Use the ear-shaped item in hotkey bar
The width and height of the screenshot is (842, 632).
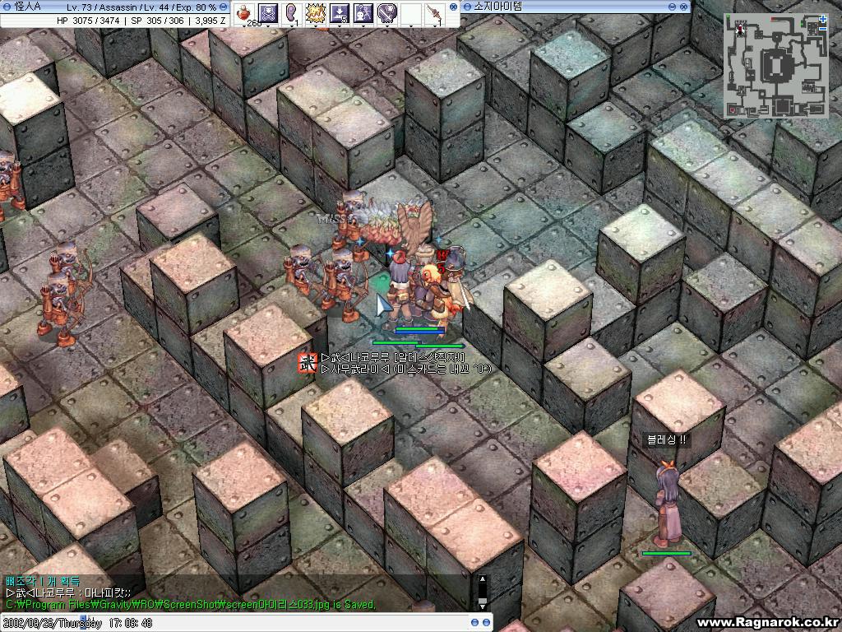292,13
